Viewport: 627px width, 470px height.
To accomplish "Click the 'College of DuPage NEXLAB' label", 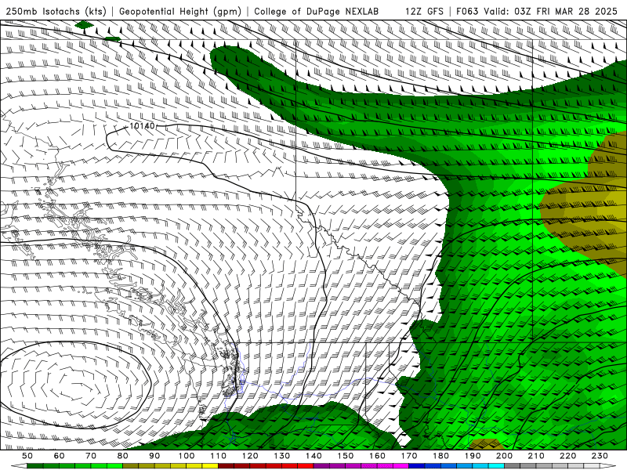I will point(317,12).
